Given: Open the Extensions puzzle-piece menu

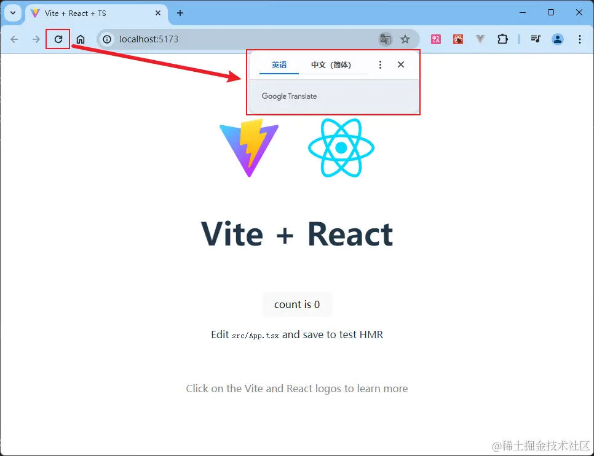Looking at the screenshot, I should coord(502,39).
